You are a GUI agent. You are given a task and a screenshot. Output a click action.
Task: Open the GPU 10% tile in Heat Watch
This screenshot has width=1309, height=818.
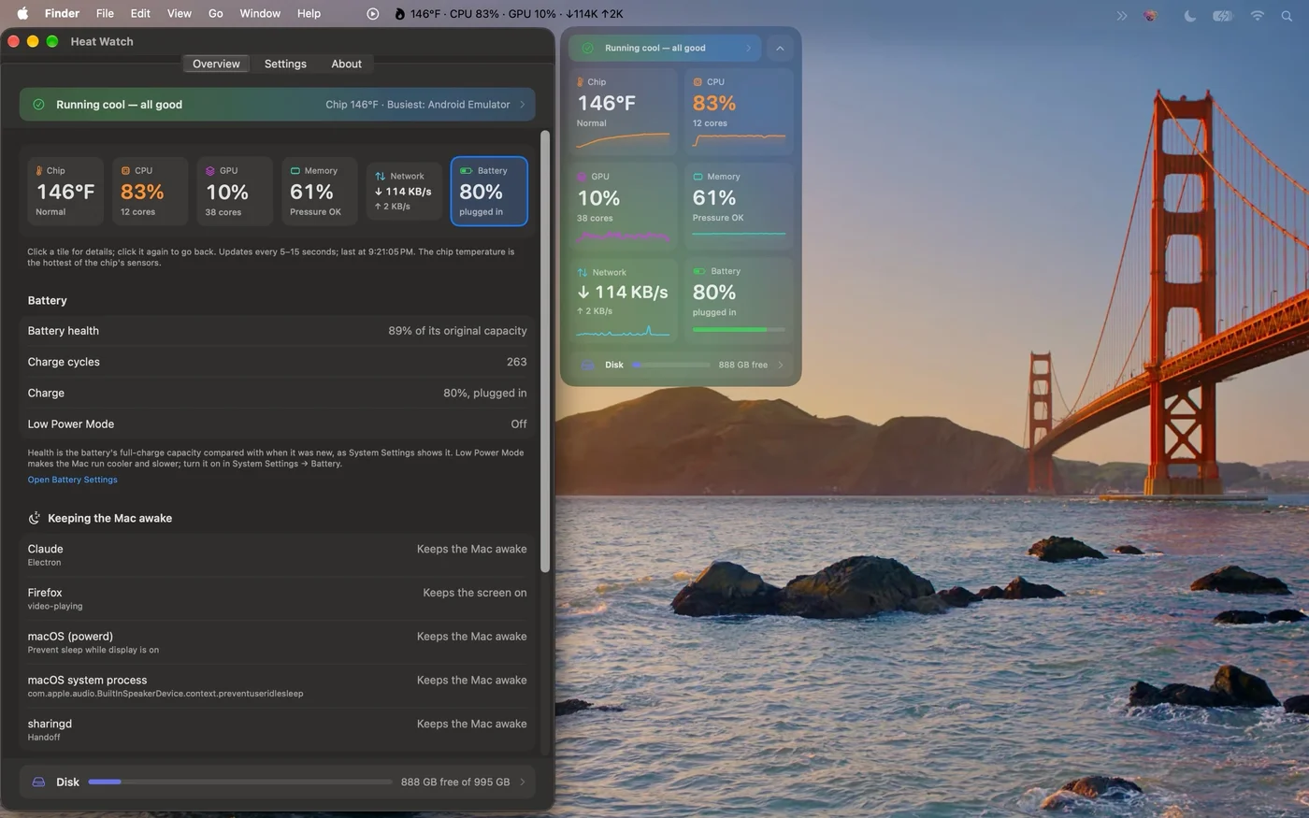tap(235, 191)
